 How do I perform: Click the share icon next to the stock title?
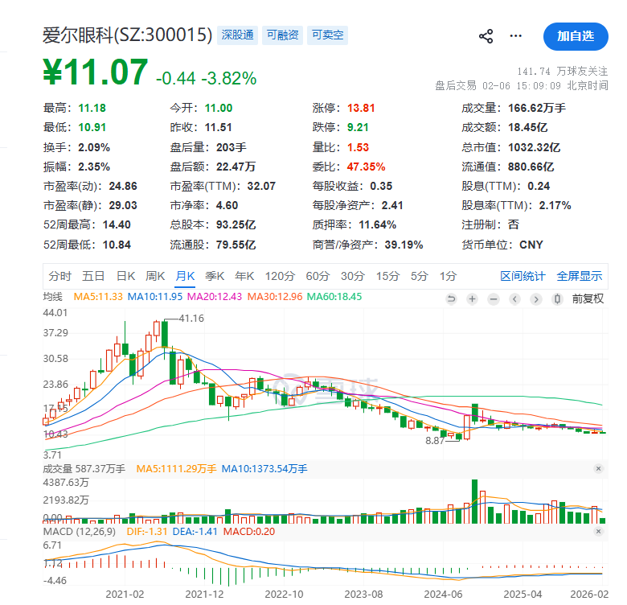point(486,36)
